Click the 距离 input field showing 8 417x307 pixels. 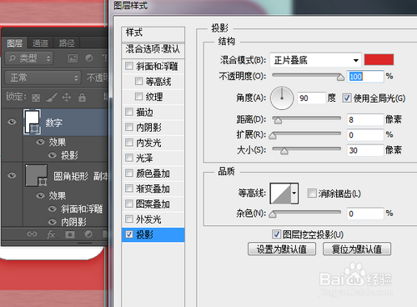(x=365, y=119)
